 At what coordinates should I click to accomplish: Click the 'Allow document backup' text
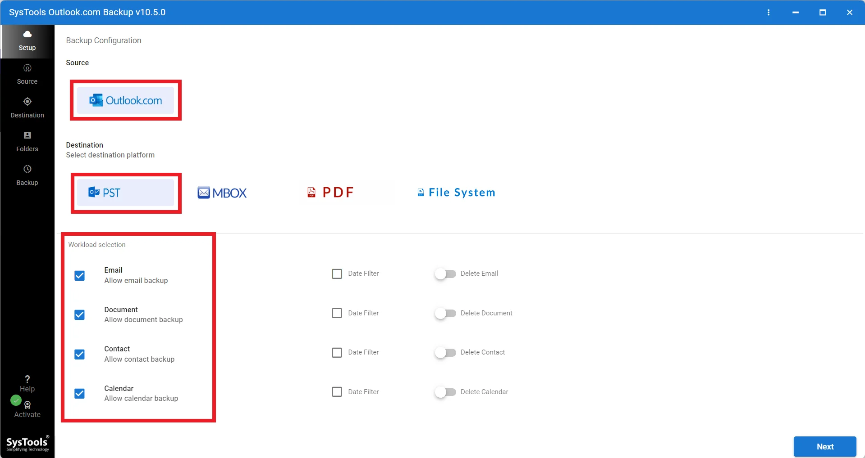coord(143,319)
